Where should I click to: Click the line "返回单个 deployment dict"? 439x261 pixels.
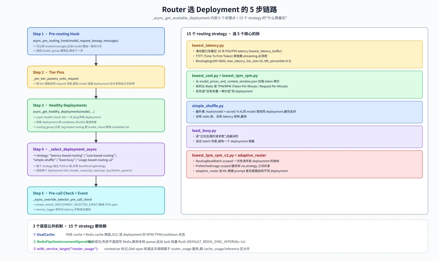[83, 171]
